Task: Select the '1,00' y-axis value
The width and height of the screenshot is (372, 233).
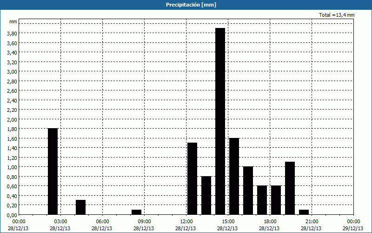Action: click(12, 167)
